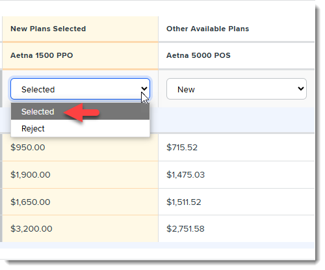Select Aetna 1500 PPO plan name

point(42,55)
